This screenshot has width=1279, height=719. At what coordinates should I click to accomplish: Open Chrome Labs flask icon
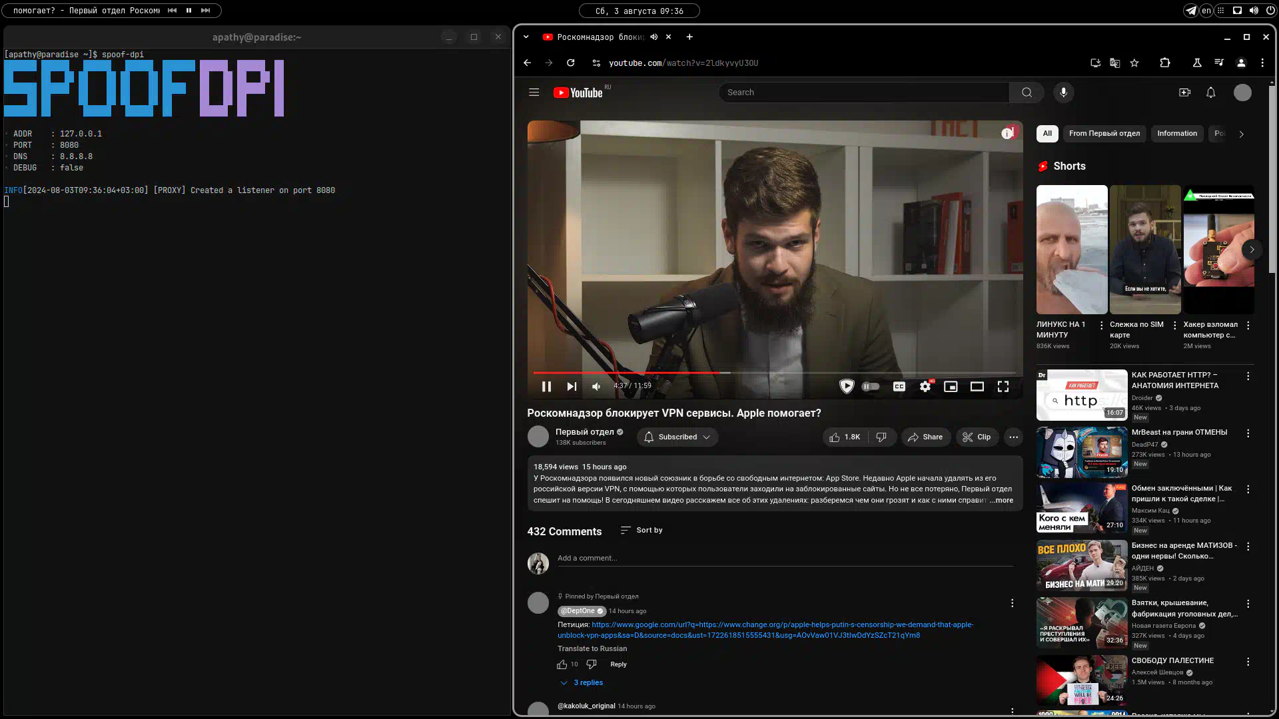(1197, 63)
